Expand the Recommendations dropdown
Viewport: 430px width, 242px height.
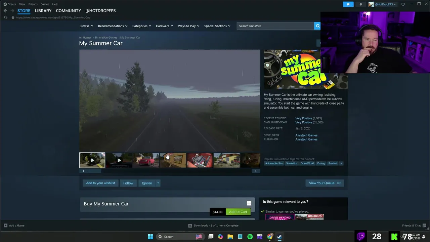pos(113,26)
